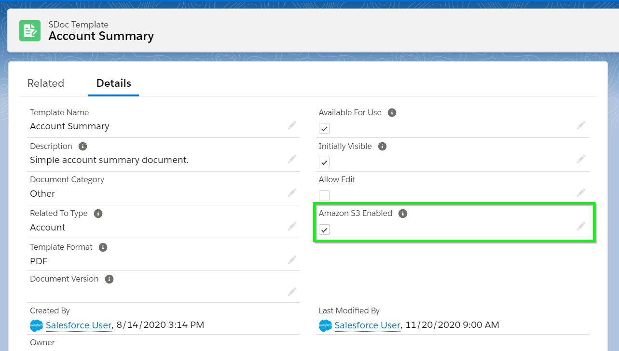Open the Salesforce User link under Created By

(x=79, y=325)
